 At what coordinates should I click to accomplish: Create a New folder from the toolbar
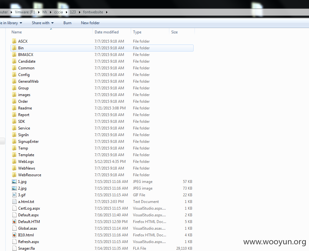(x=90, y=23)
